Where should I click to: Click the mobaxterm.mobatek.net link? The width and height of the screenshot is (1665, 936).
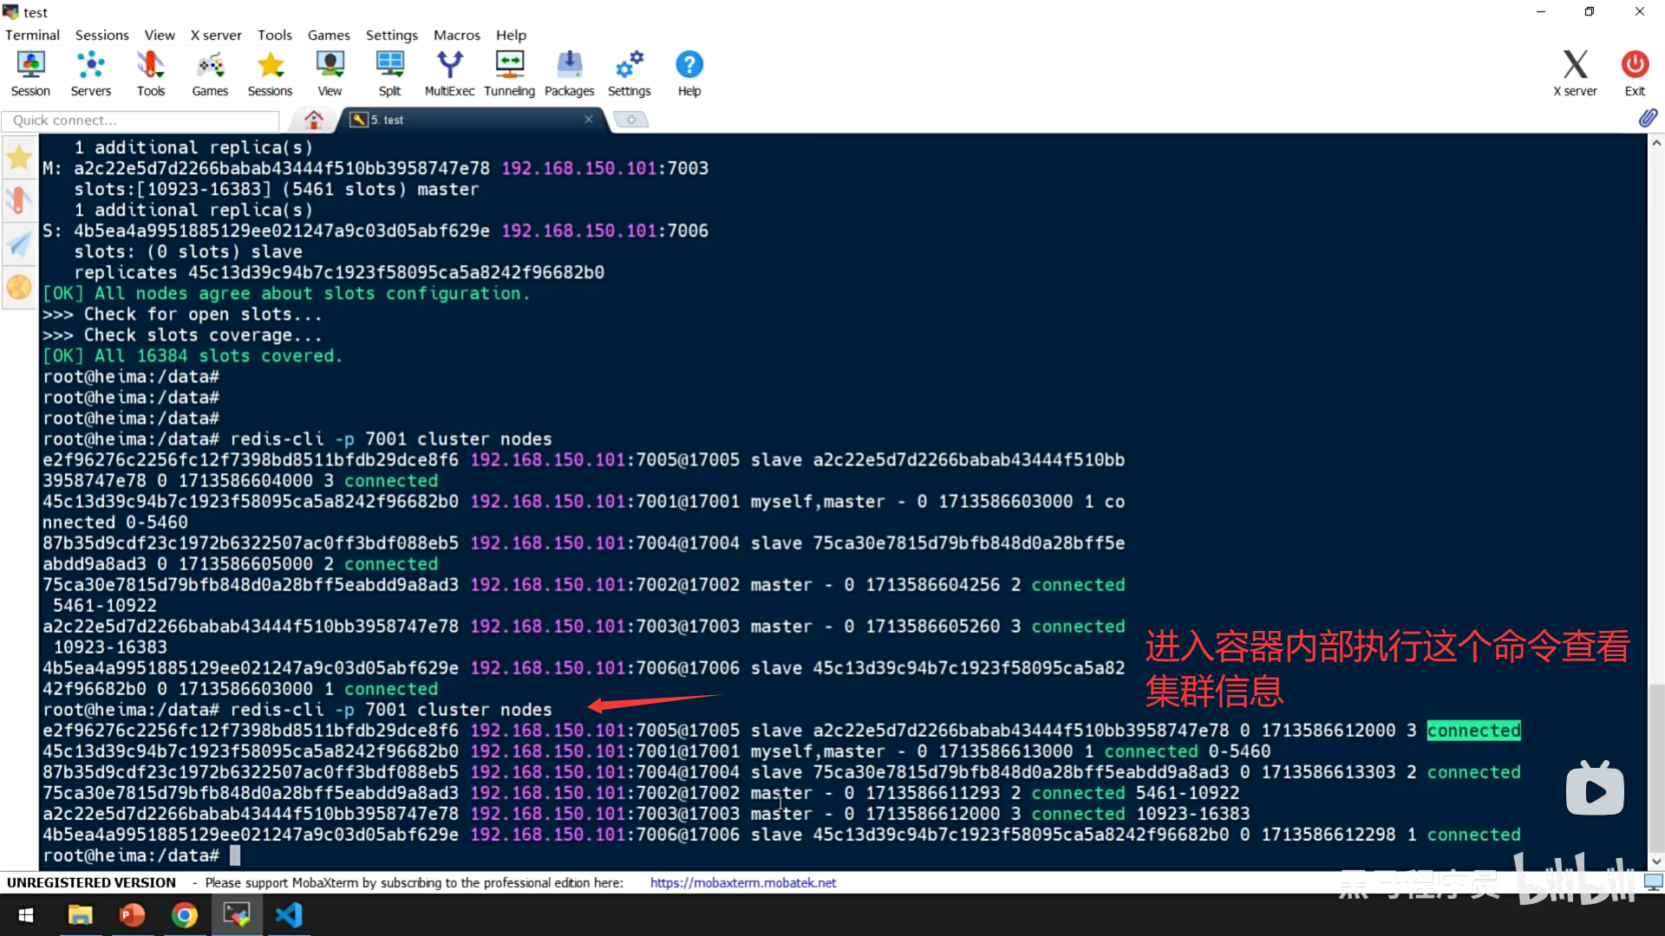[742, 882]
